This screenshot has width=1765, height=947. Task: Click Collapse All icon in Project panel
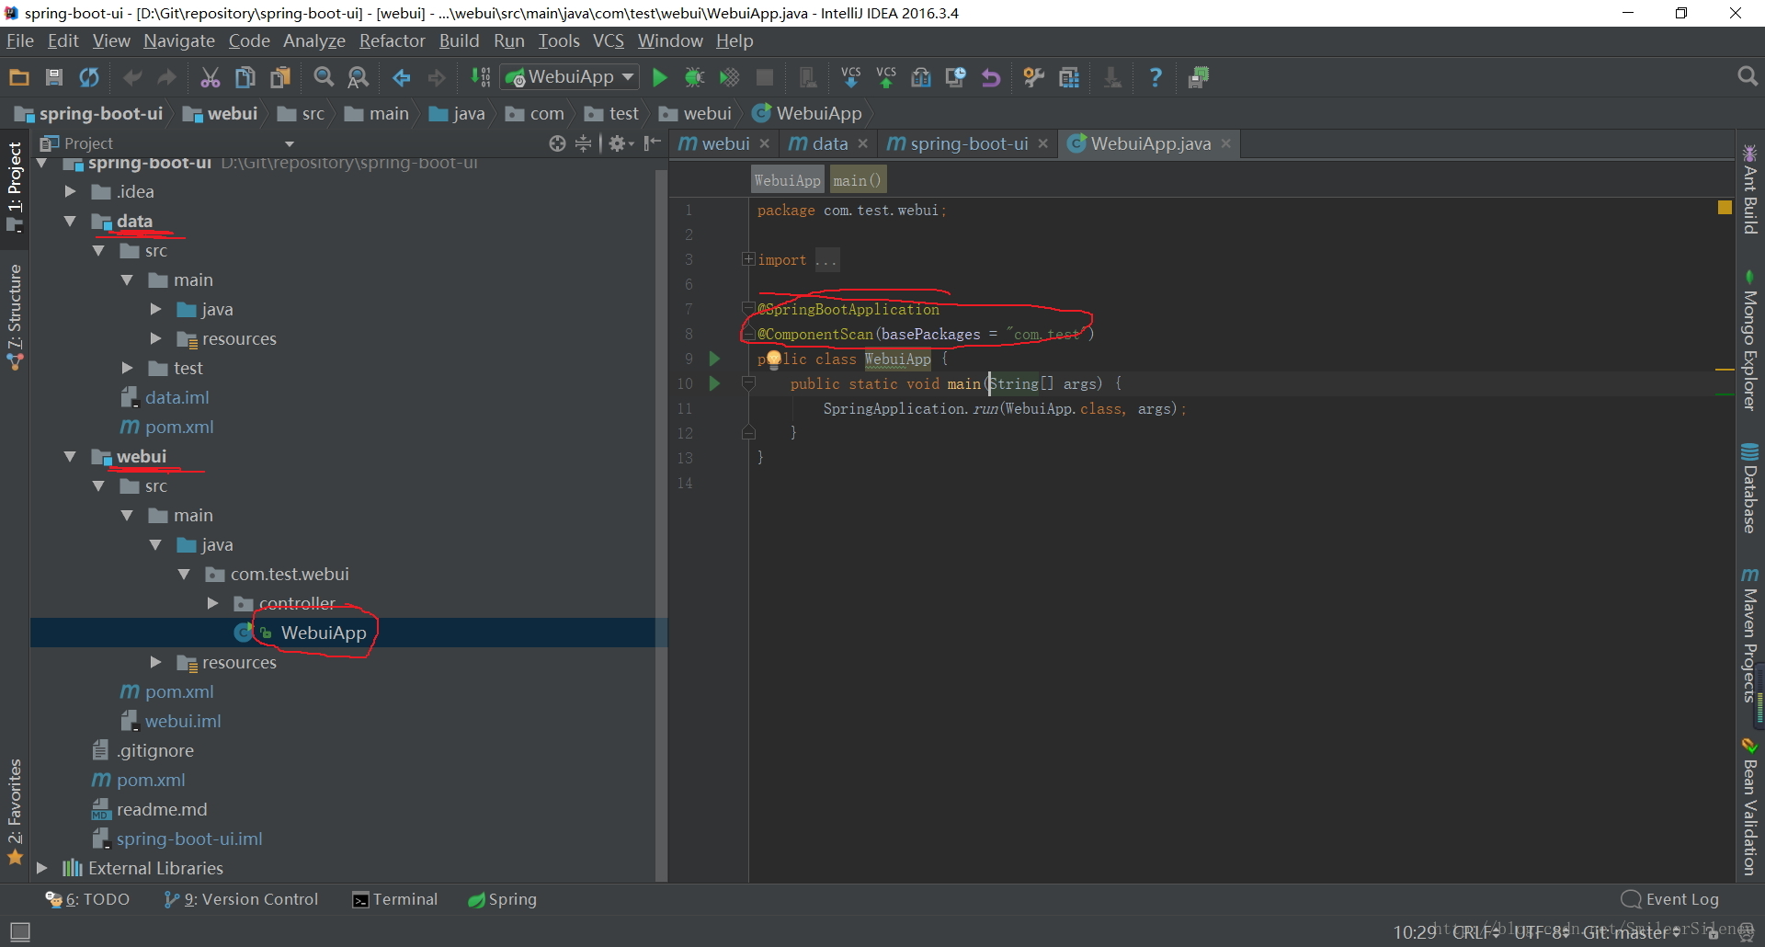coord(583,143)
